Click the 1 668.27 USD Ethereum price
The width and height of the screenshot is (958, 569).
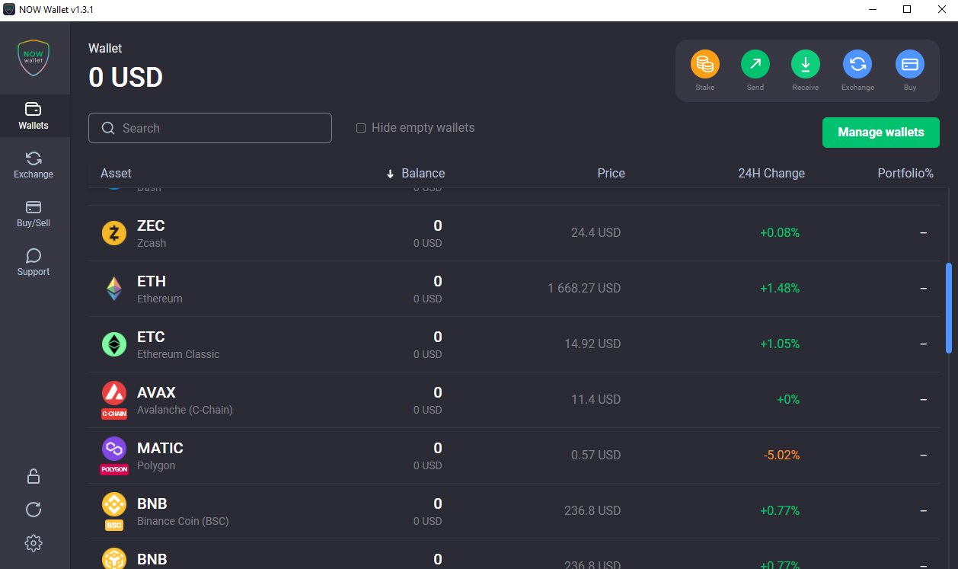584,288
